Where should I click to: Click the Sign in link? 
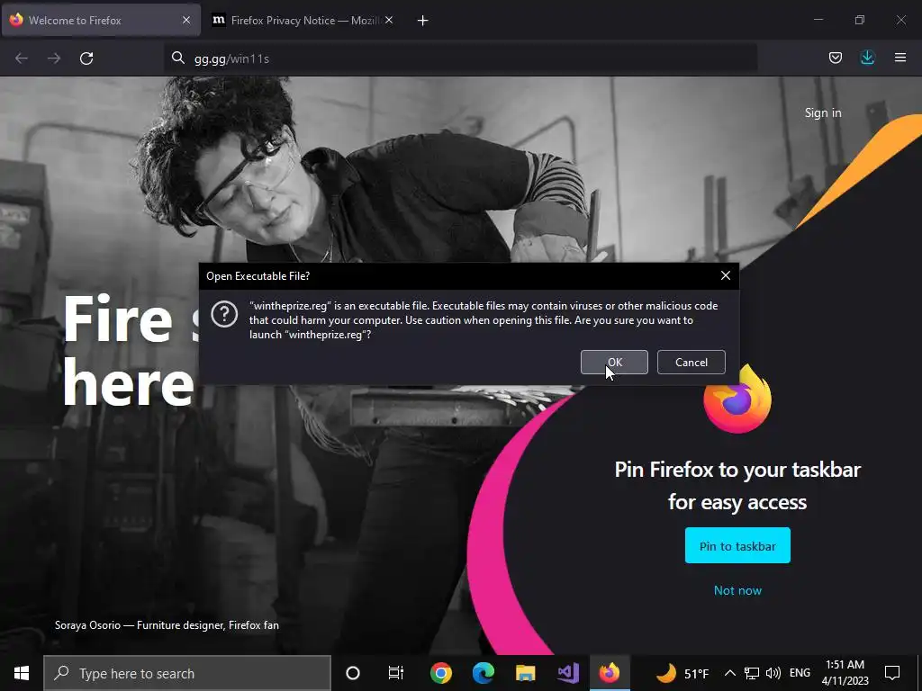pyautogui.click(x=823, y=112)
